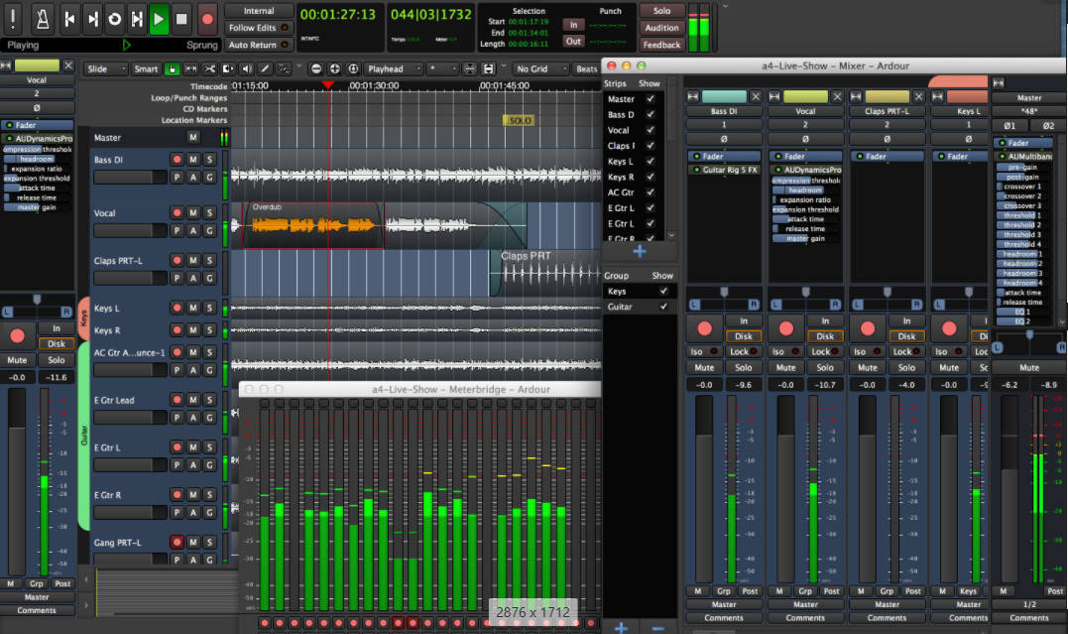The image size is (1068, 634).
Task: Enable Punch In button
Action: click(x=573, y=25)
